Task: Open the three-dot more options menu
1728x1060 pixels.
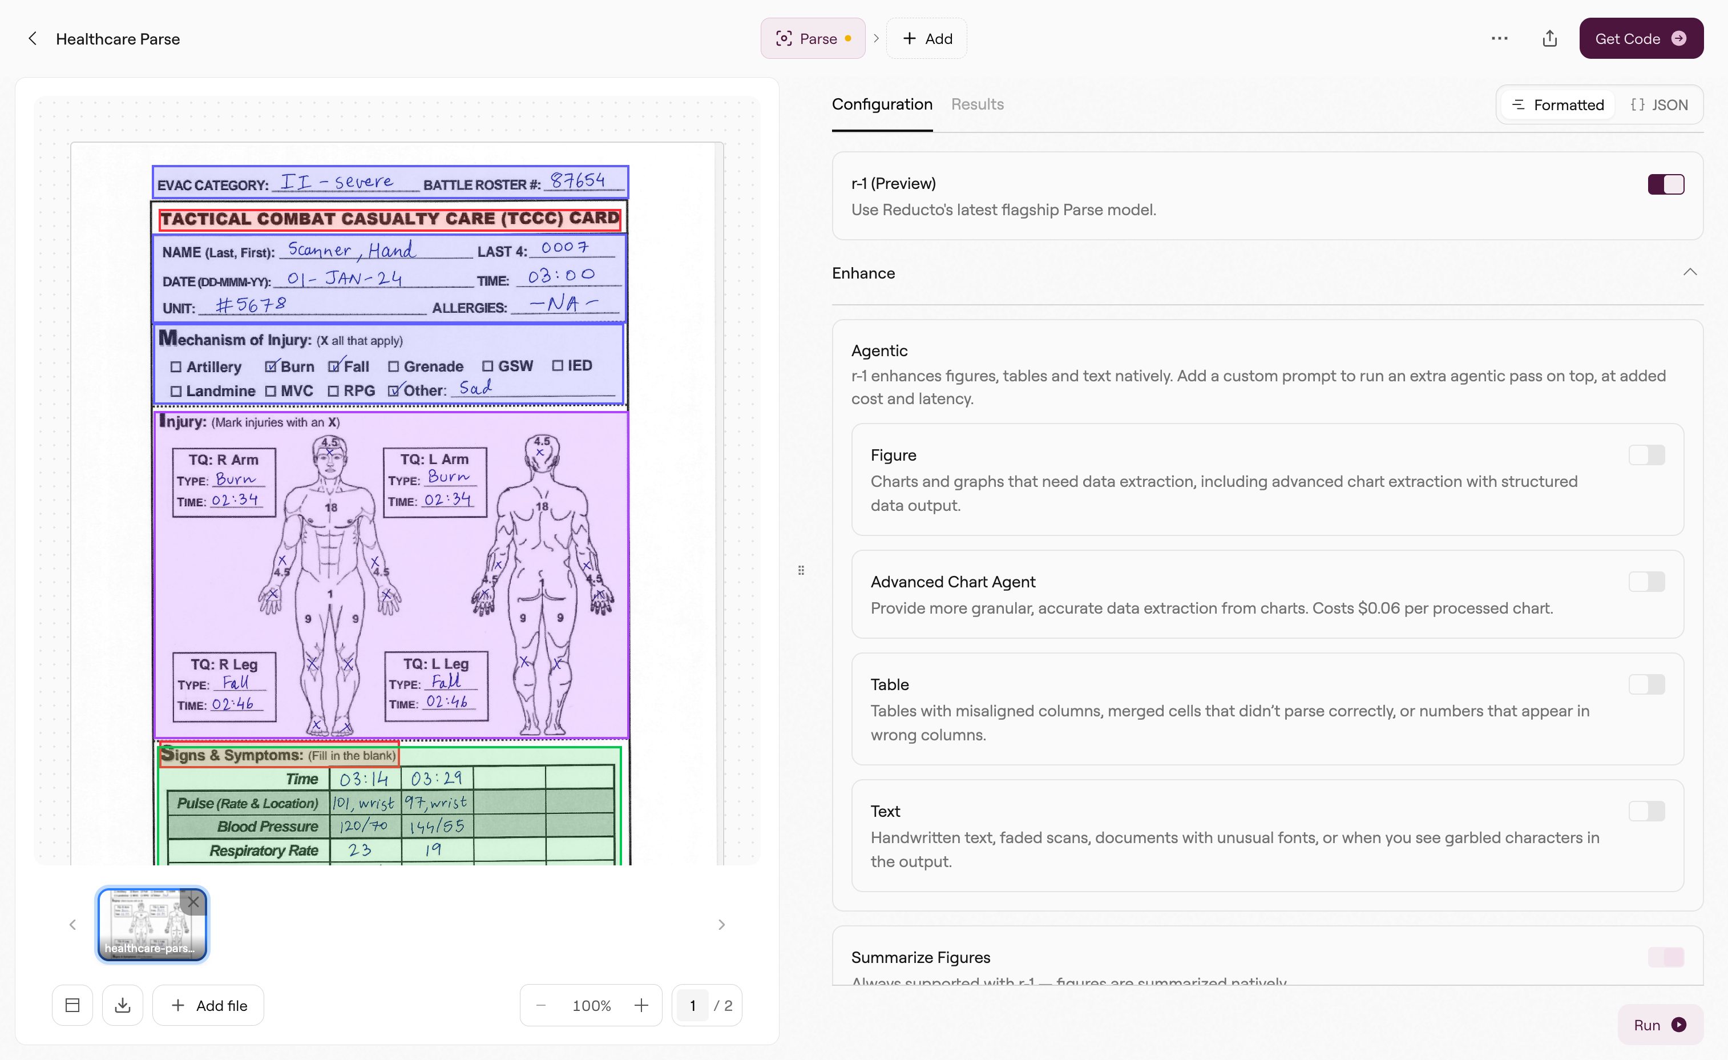Action: coord(1499,39)
